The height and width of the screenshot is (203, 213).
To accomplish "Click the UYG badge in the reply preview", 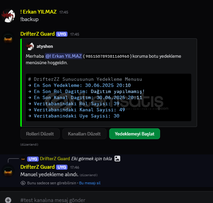I will click(33, 159).
